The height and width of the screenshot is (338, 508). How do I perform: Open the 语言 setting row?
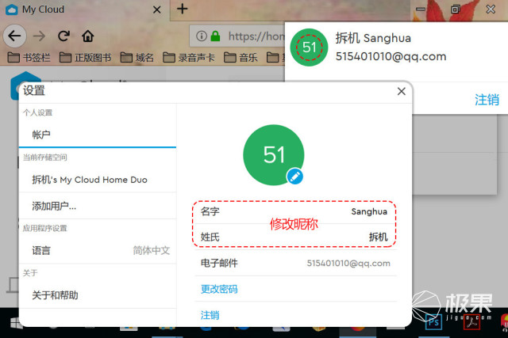tap(98, 250)
